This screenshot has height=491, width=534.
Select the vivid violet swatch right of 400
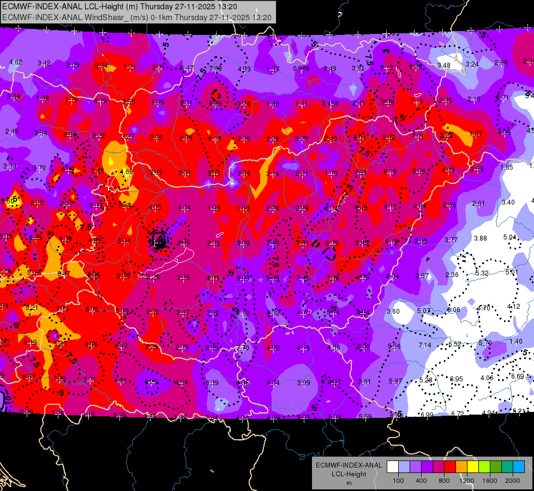tap(427, 467)
